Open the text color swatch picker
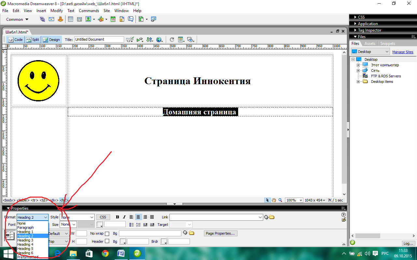 point(100,225)
